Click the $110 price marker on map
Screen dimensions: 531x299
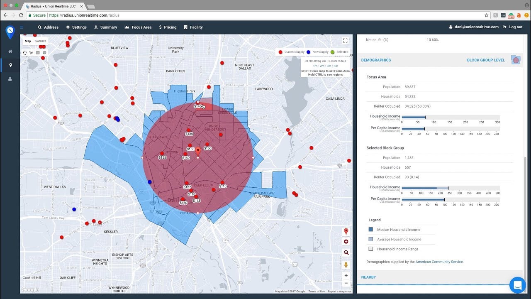click(223, 186)
